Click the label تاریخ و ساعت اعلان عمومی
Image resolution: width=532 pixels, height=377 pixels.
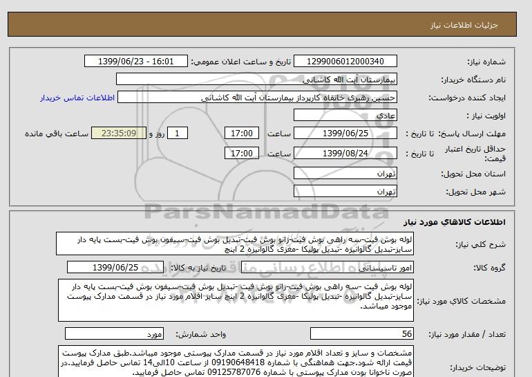pyautogui.click(x=241, y=62)
